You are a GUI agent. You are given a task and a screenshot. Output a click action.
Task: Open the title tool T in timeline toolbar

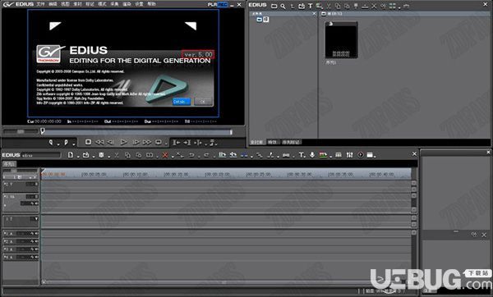[302, 155]
